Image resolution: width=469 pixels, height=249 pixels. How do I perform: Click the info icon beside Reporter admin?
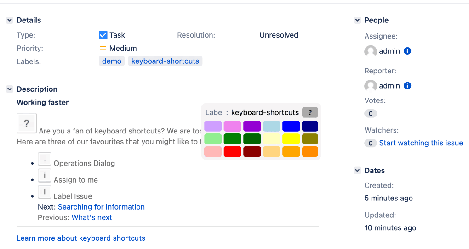click(407, 86)
